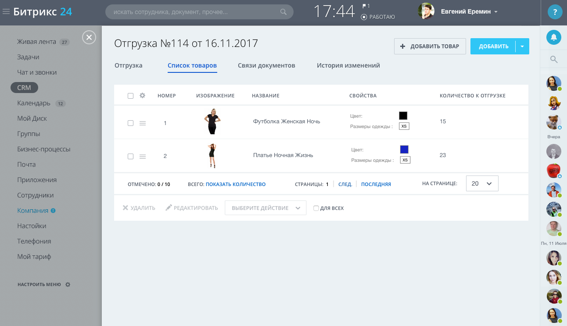Open the Платье Ночная Жизнь product thumbnail
Screen dimensions: 567x326
pyautogui.click(x=212, y=155)
